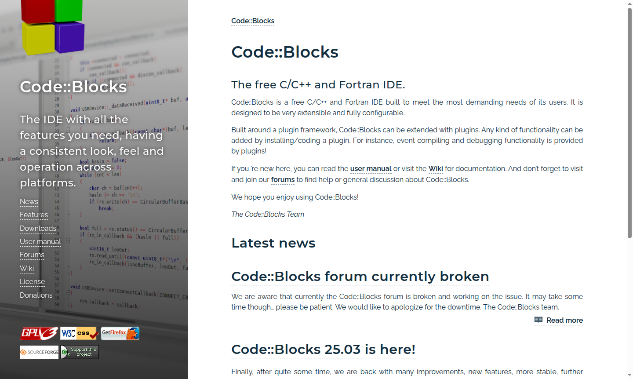Screen dimensions: 633x379
Task: Click the forums link in the intro paragraph
Action: pos(283,179)
